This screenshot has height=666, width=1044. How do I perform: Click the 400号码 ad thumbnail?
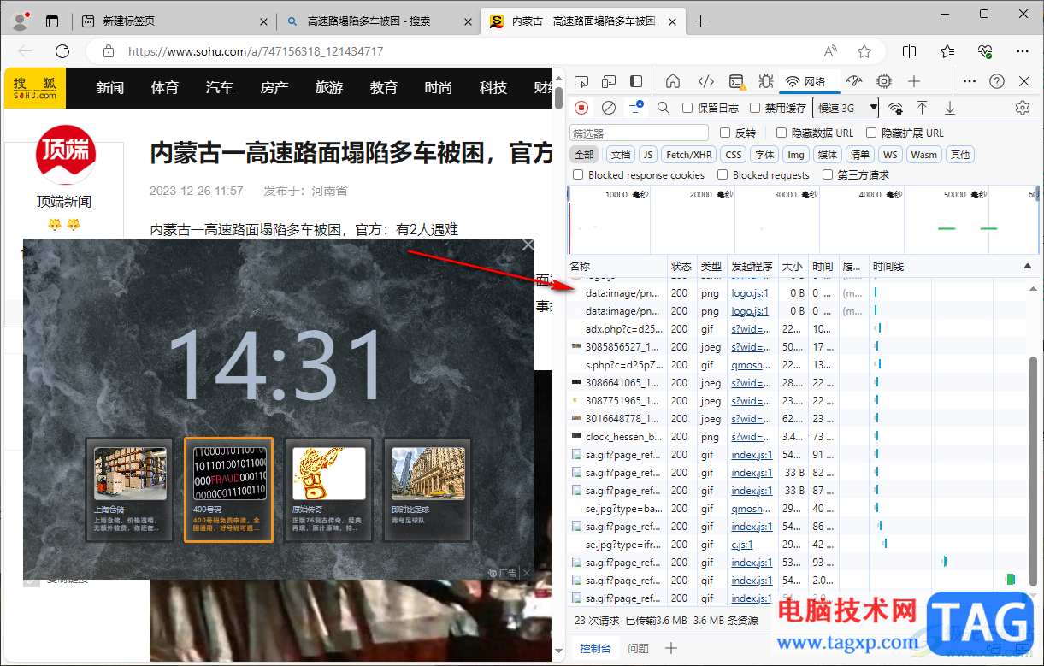tap(228, 489)
